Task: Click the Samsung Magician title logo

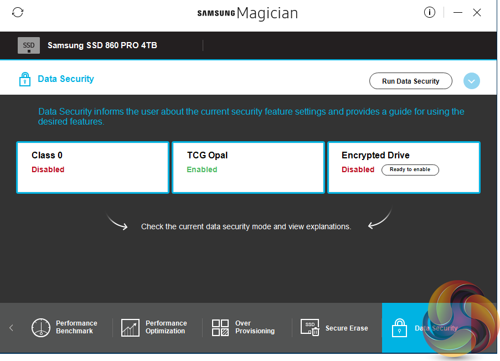Action: [248, 13]
